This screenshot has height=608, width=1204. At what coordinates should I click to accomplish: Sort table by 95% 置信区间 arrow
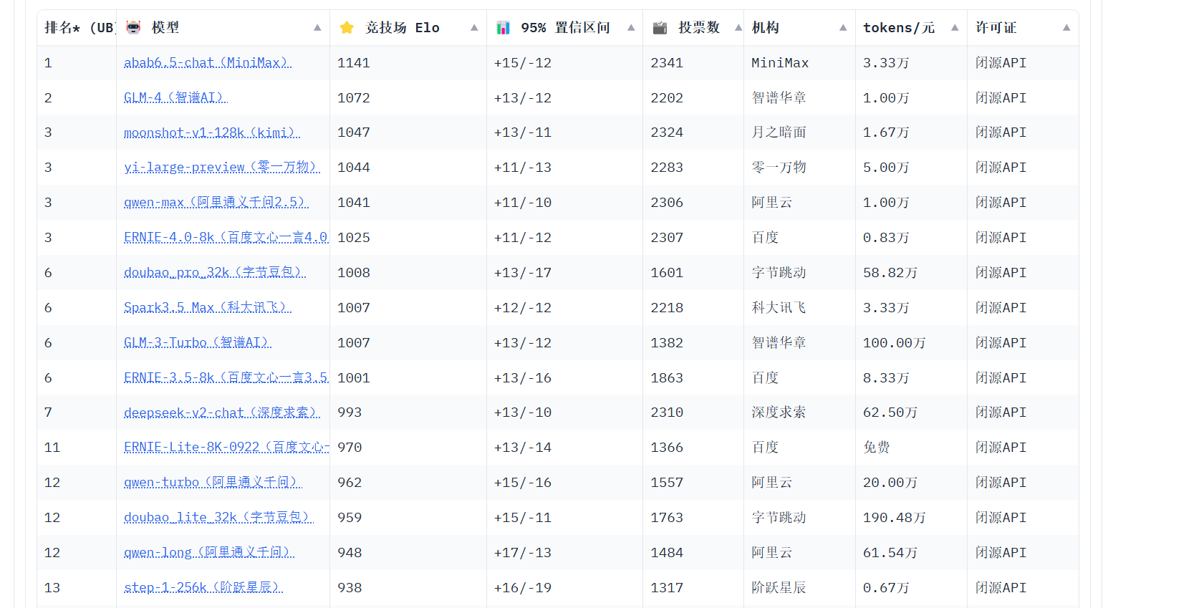(631, 27)
